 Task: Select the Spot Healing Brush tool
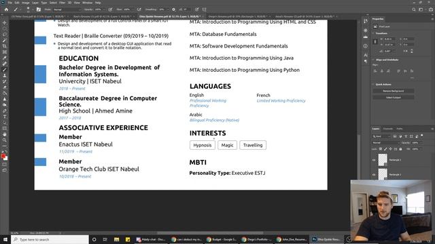pos(5,64)
